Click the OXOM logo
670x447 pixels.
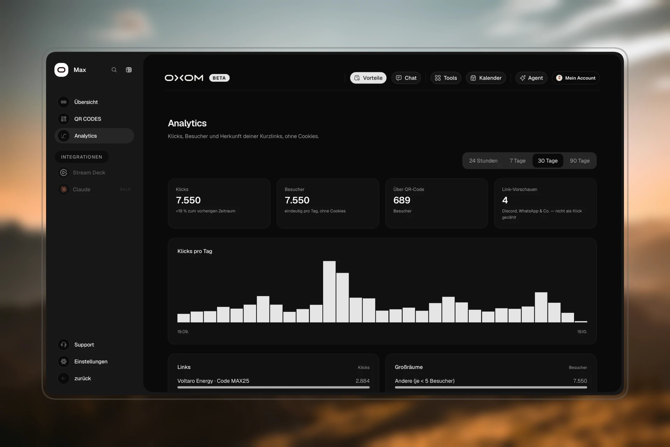pyautogui.click(x=184, y=78)
